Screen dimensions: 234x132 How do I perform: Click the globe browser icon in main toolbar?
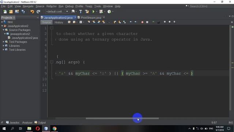coord(73,11)
